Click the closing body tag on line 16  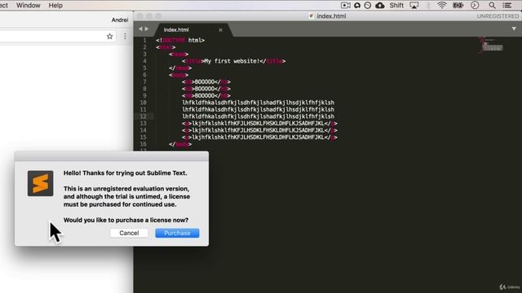tap(180, 144)
